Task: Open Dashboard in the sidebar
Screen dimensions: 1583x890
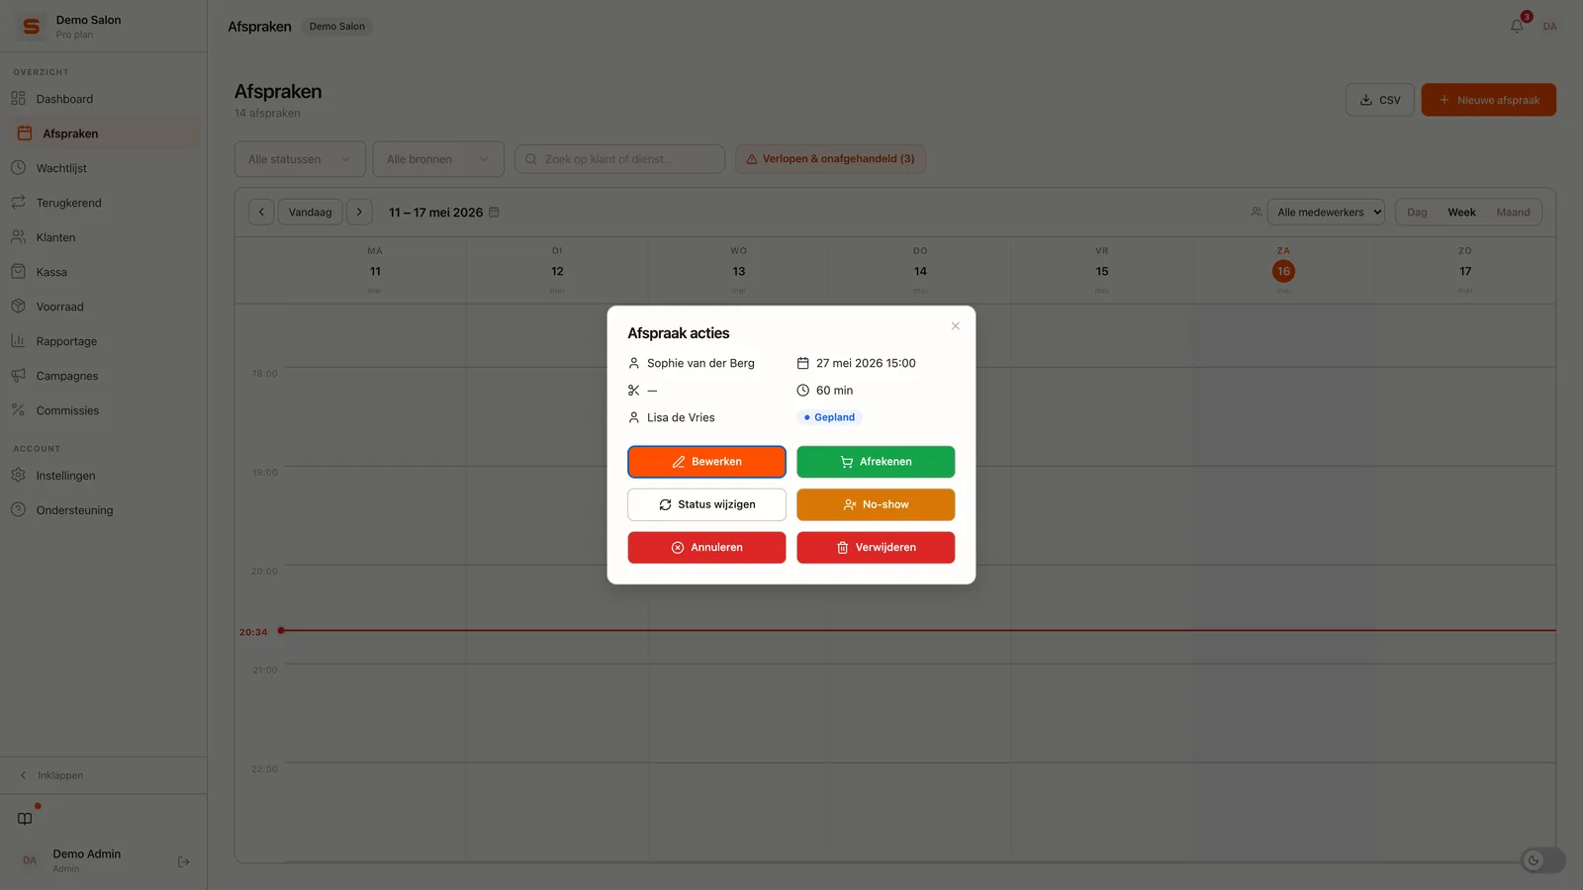Action: [103, 99]
